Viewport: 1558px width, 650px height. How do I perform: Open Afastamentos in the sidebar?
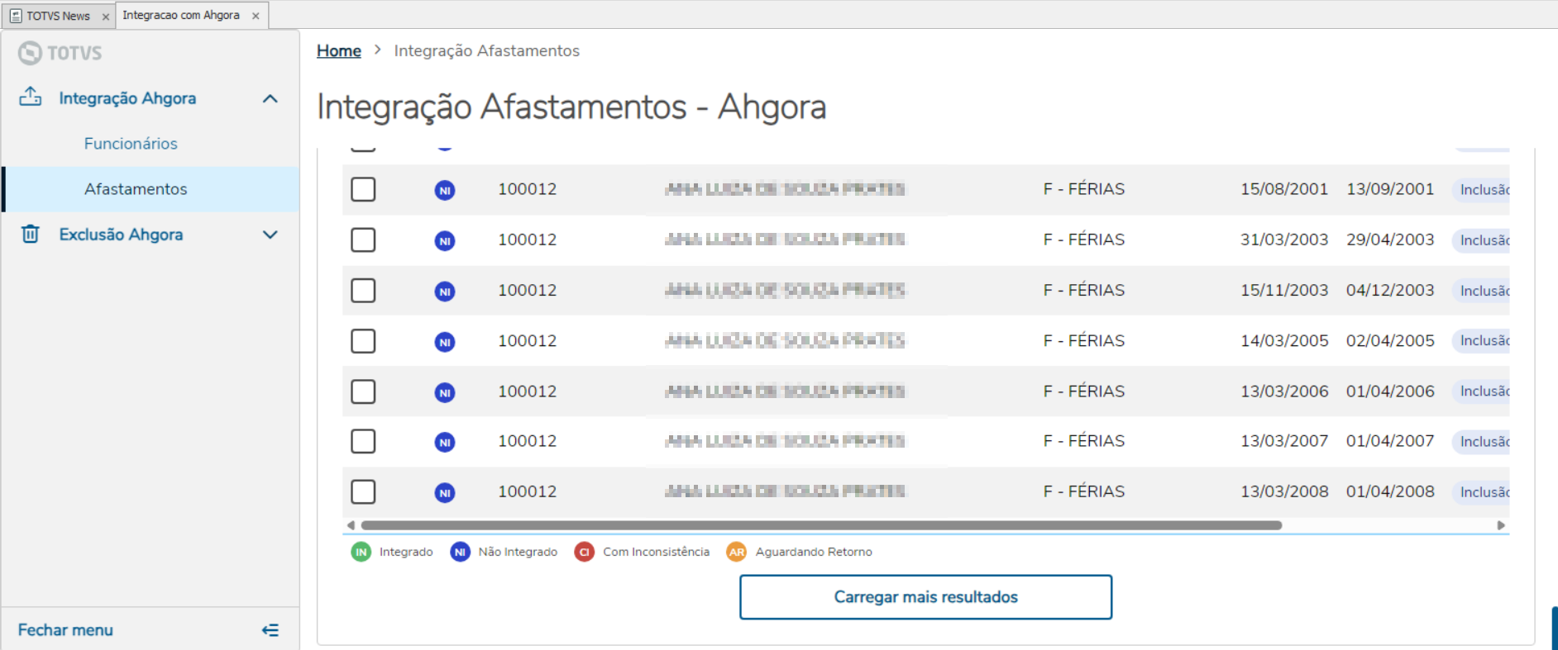(136, 189)
